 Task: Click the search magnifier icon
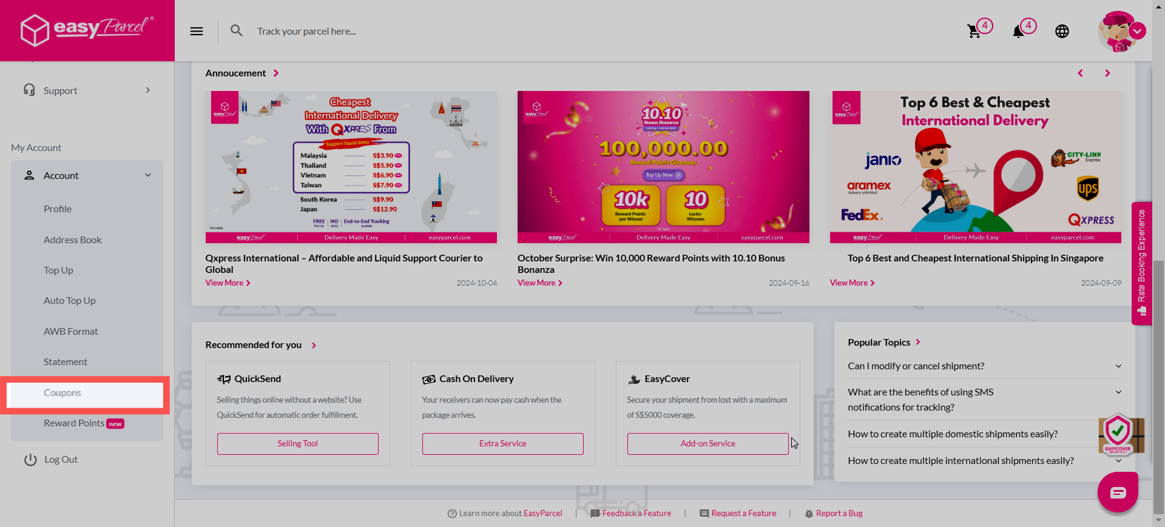pos(237,30)
